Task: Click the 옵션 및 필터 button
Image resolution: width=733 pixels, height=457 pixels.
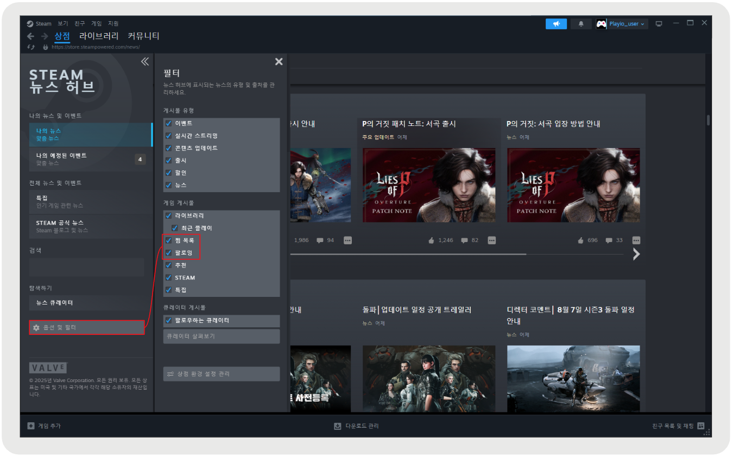Action: coord(87,327)
